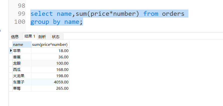Viewport: 223px width, 106px height.
Task: Click line number 99 in editor gutter
Action: (21, 14)
